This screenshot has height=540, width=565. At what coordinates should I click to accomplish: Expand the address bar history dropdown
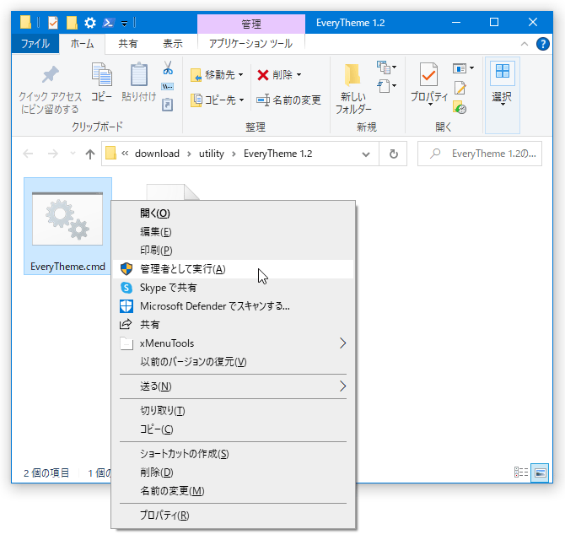366,154
